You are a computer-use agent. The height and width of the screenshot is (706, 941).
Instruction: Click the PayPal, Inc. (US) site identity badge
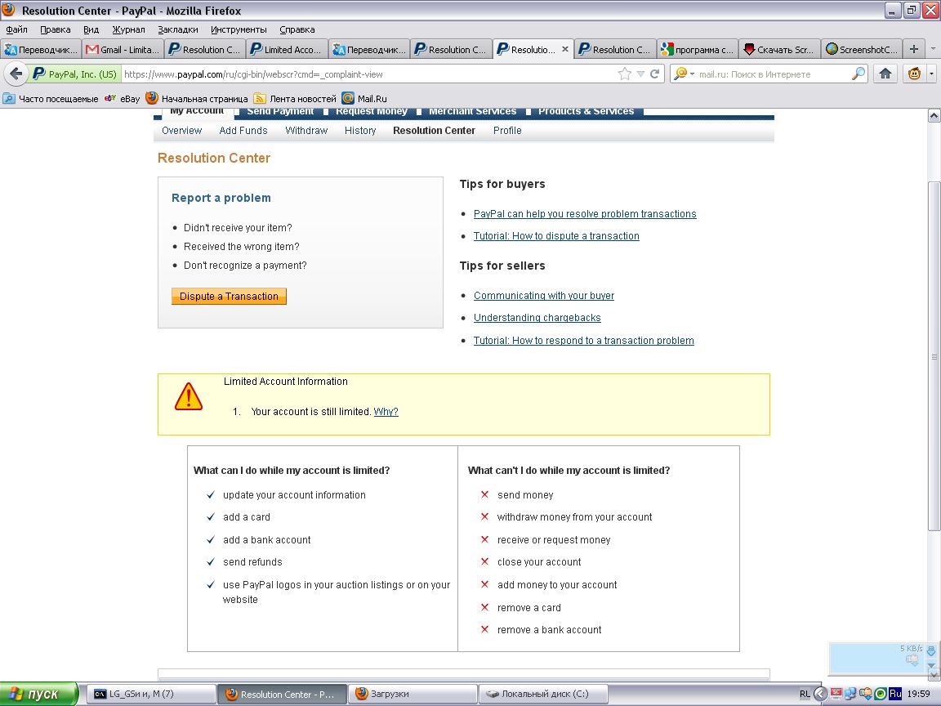pyautogui.click(x=75, y=74)
